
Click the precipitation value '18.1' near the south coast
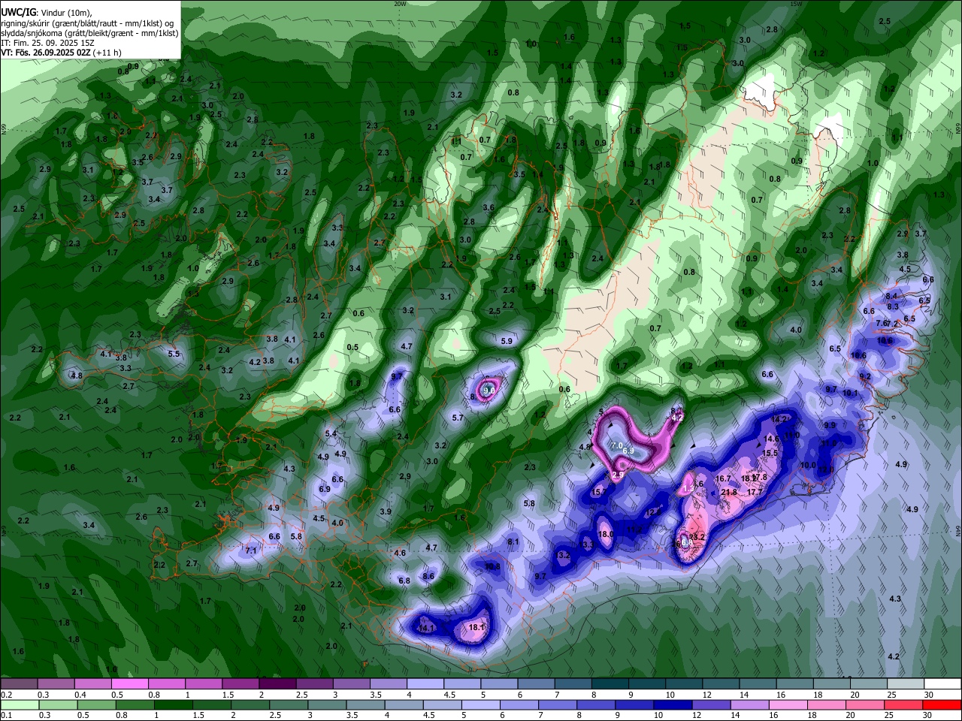click(476, 627)
